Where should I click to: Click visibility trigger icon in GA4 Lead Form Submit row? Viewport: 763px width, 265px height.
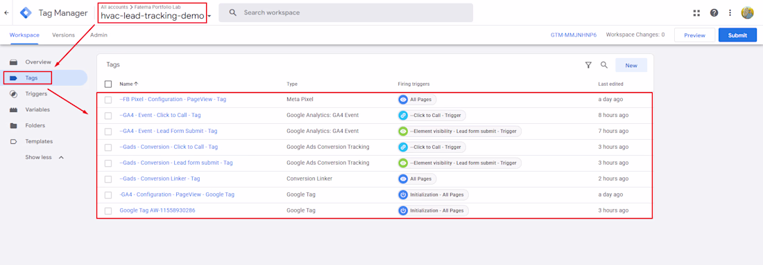[x=403, y=131]
